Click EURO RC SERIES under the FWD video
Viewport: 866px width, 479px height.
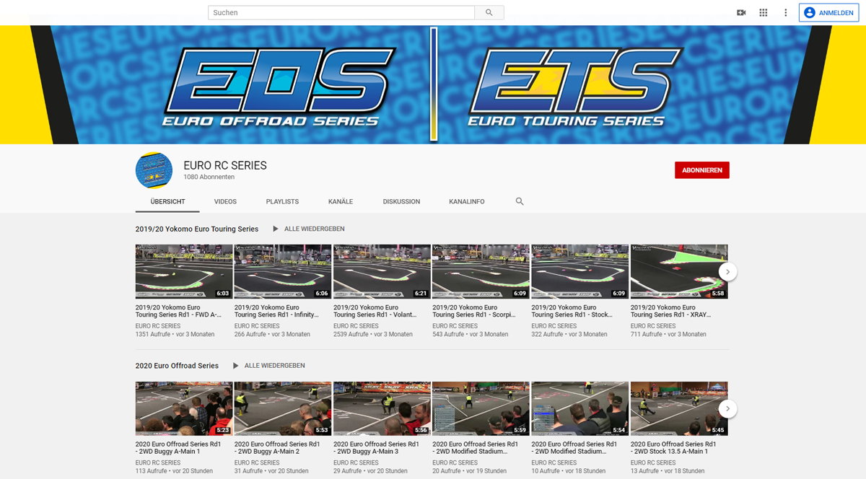point(158,326)
